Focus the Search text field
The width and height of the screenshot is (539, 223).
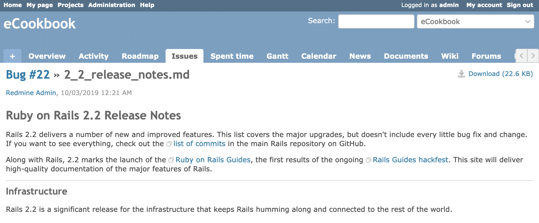tap(376, 21)
